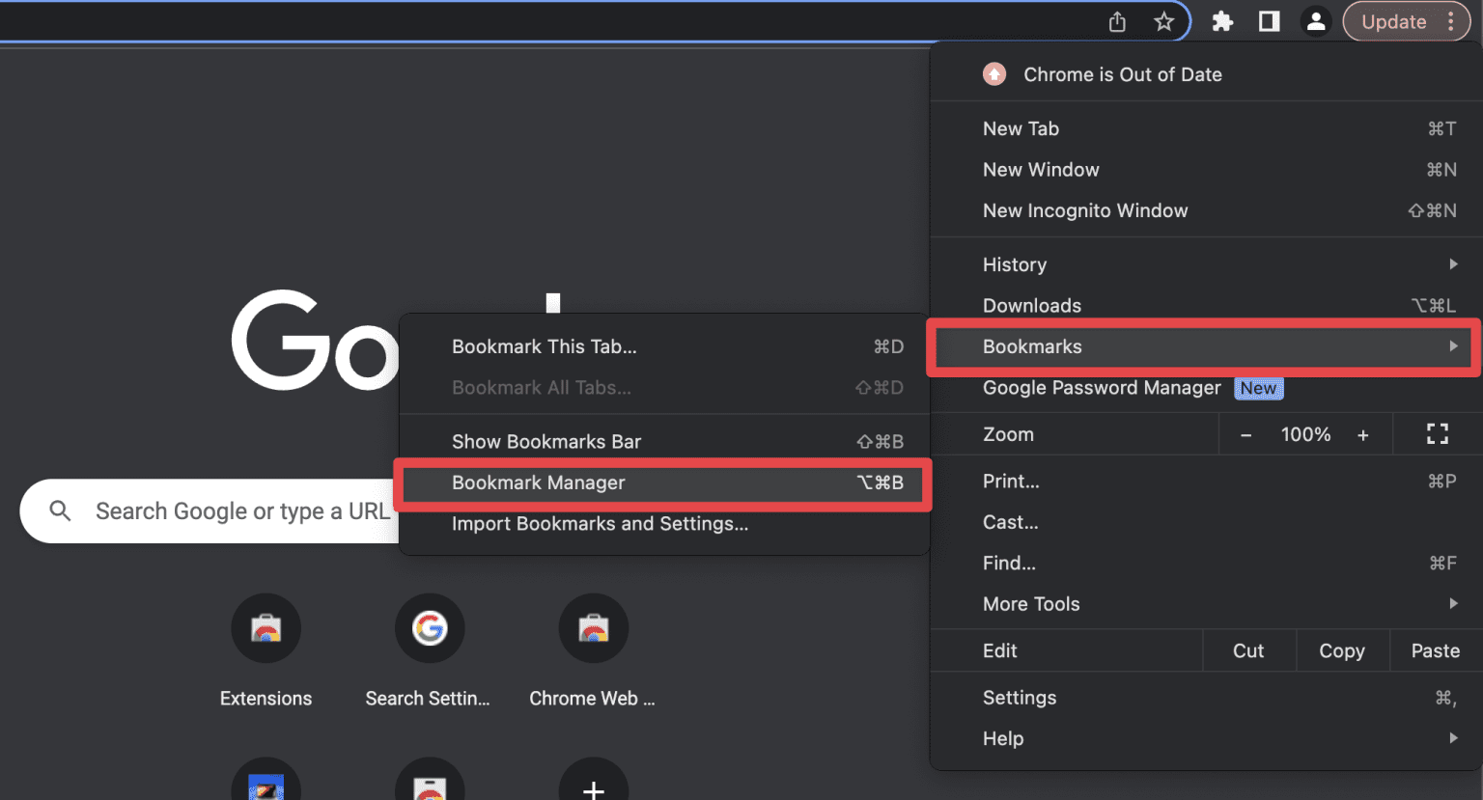The width and height of the screenshot is (1483, 800).
Task: Choose Import Bookmarks and Settings
Action: 601,524
